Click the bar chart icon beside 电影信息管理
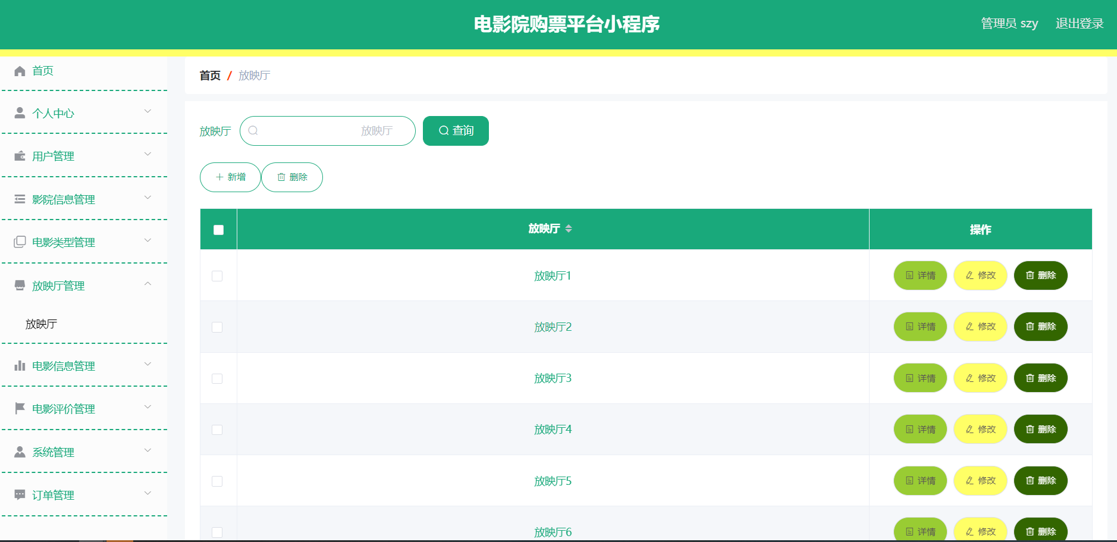This screenshot has height=542, width=1117. (x=20, y=365)
